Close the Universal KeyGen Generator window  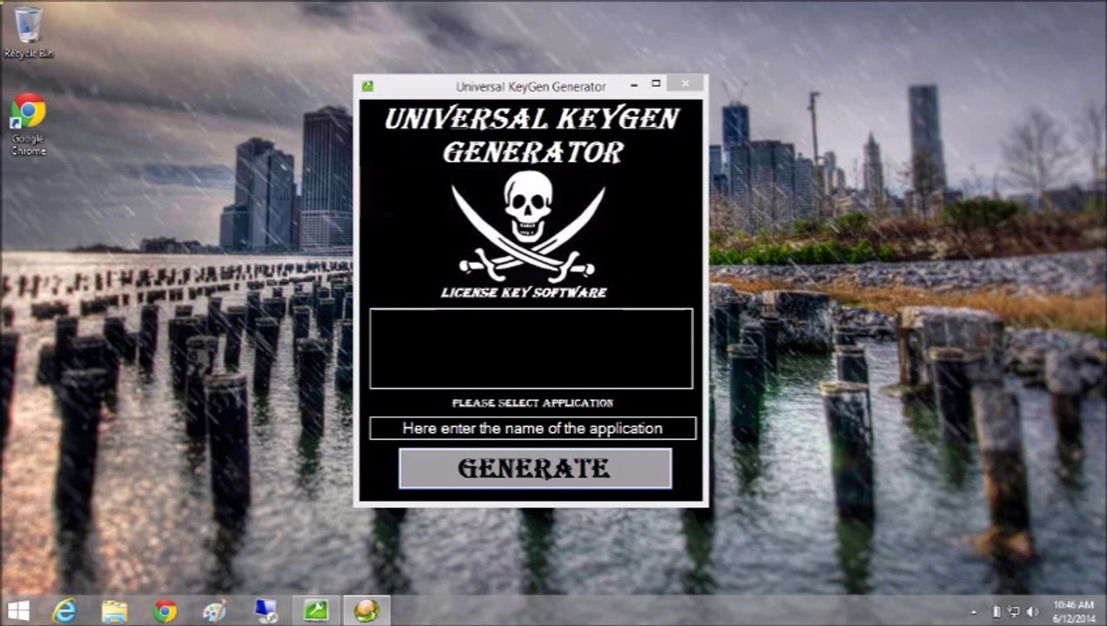[685, 84]
